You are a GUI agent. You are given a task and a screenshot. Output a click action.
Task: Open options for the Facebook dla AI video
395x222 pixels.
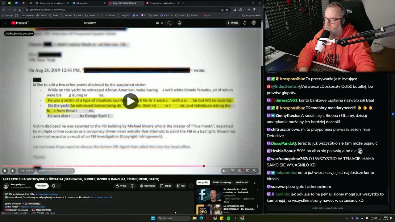pyautogui.click(x=257, y=190)
